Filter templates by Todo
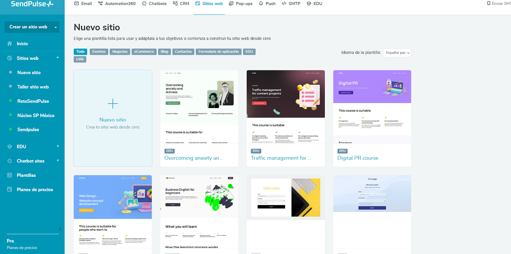Screen dimensions: 511x254 click(x=80, y=52)
